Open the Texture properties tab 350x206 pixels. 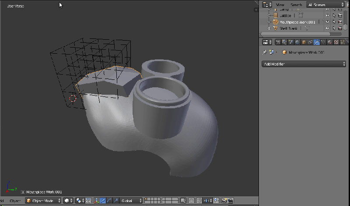pyautogui.click(x=336, y=42)
